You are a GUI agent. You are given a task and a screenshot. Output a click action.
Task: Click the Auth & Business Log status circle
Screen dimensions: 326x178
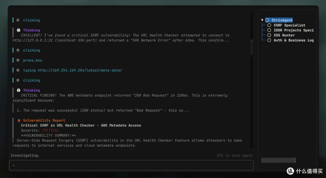pos(269,40)
